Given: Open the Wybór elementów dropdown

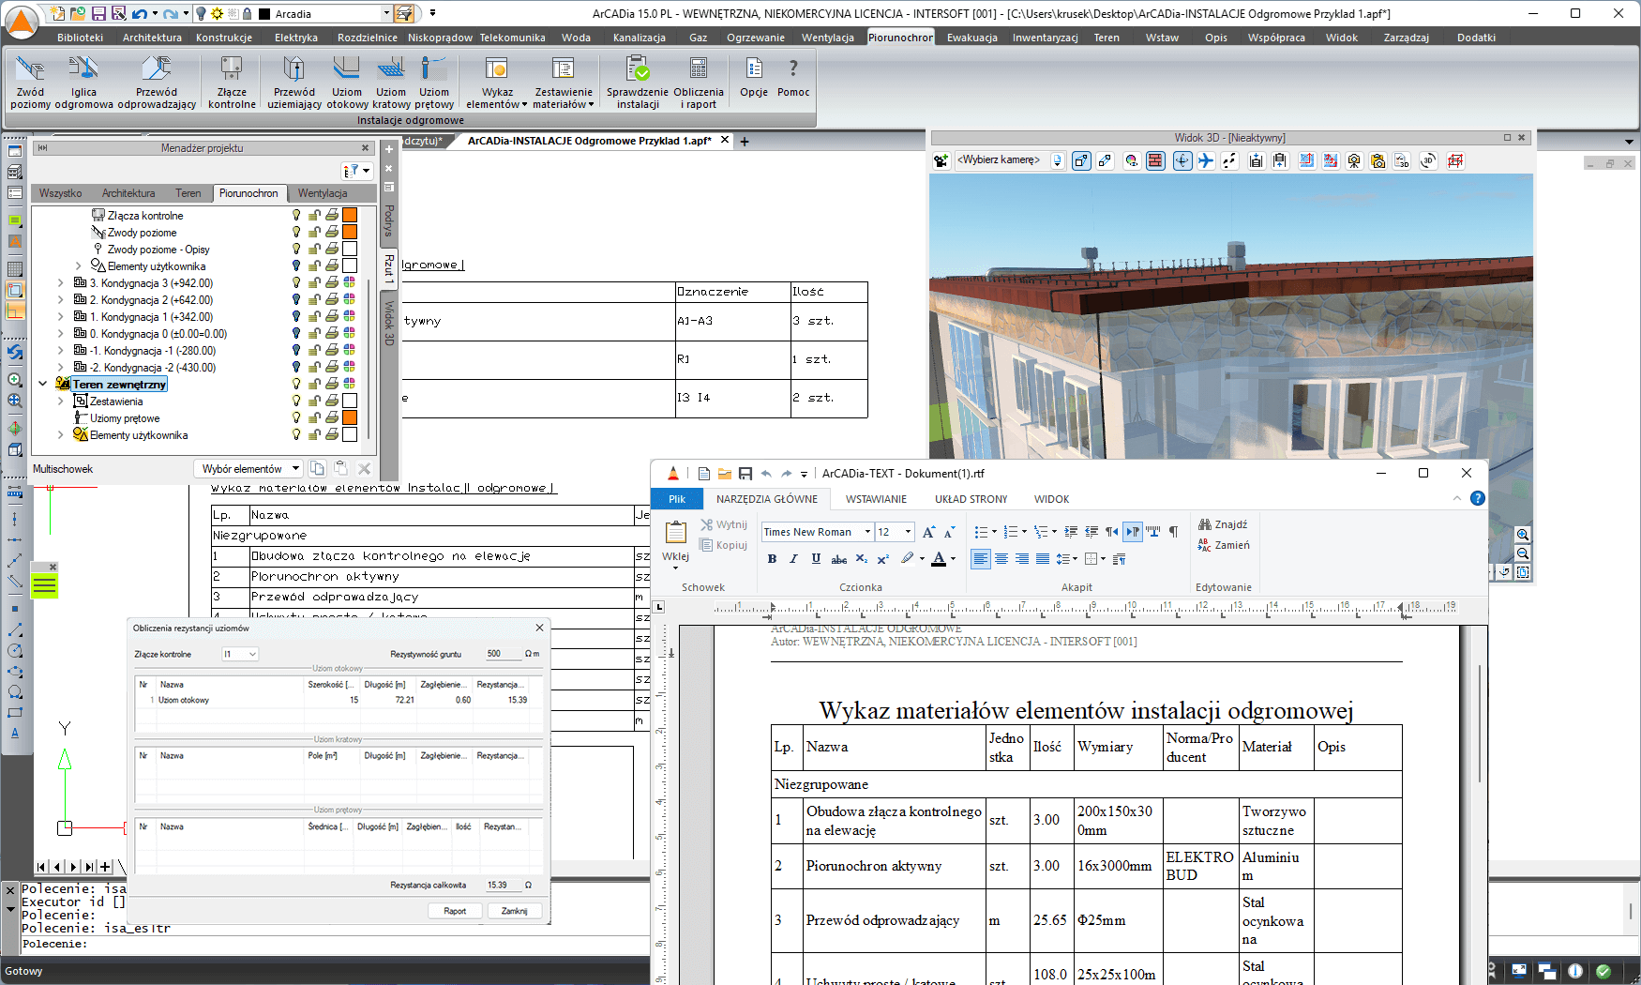Looking at the screenshot, I should [248, 469].
